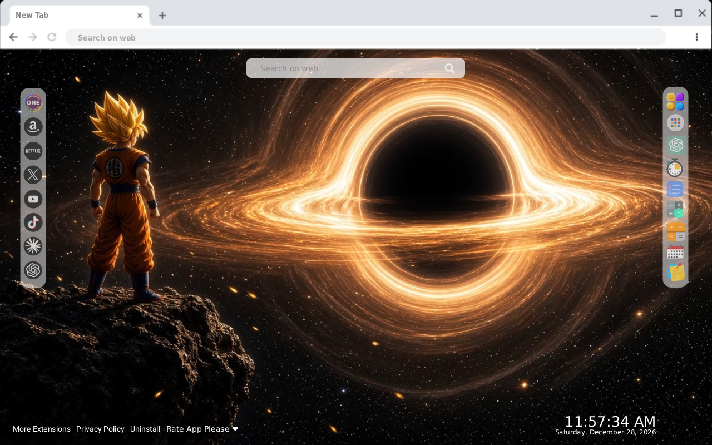This screenshot has height=445, width=712.
Task: Open the four colored squares apps icon
Action: 675,102
